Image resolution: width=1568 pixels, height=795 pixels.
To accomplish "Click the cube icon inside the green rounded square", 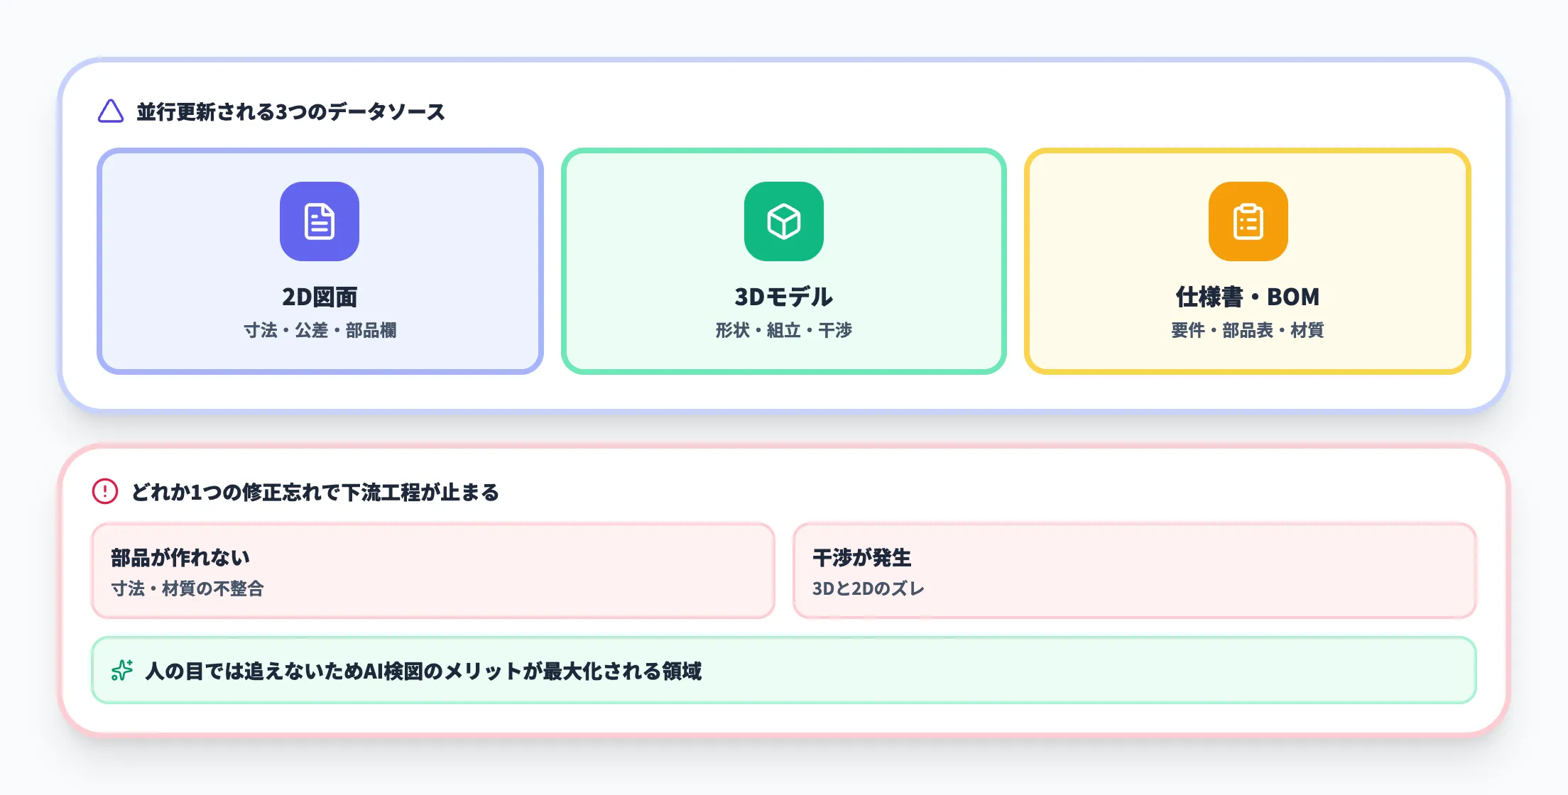I will pos(783,221).
